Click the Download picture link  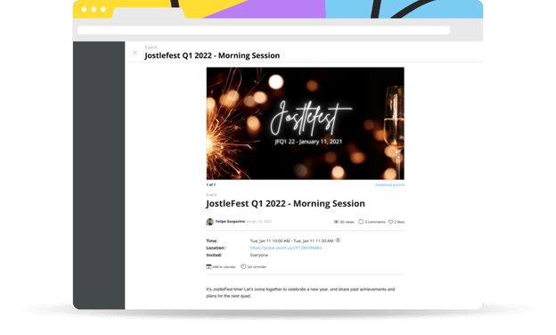coord(389,184)
